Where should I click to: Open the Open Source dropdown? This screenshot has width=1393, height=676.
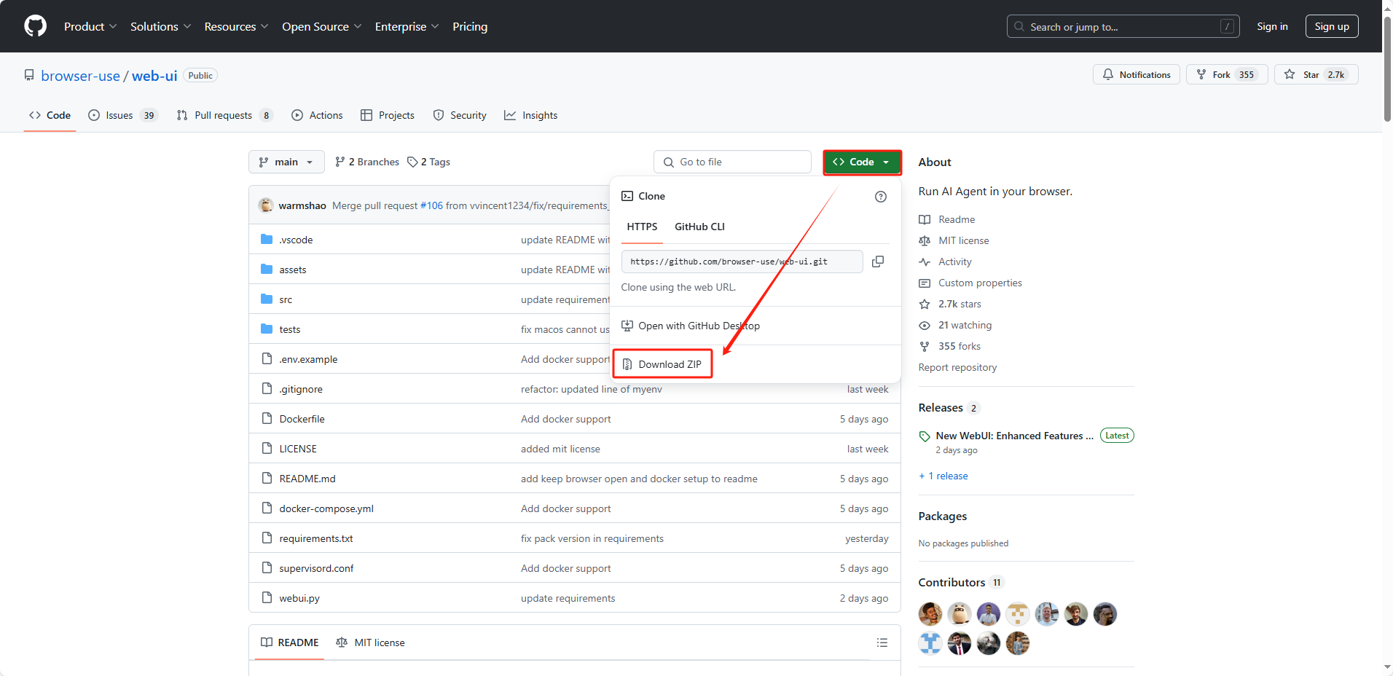tap(321, 26)
